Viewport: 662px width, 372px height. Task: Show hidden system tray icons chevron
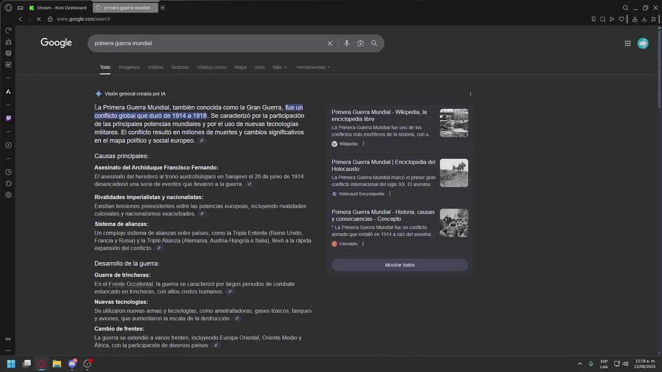coord(579,364)
